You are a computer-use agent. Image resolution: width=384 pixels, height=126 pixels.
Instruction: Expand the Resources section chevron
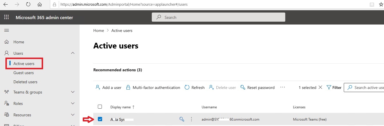point(73,115)
